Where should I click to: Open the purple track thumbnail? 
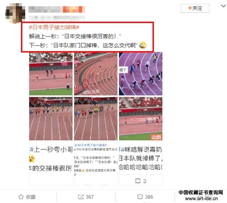(141, 74)
